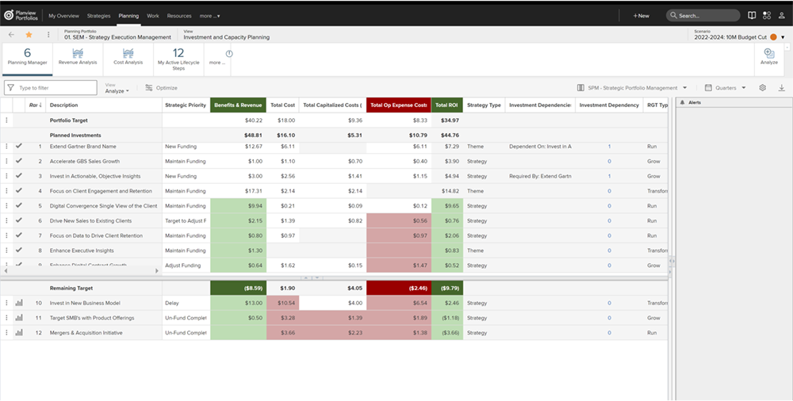Toggle checkmark for Focus on Client Engagement row

pos(18,191)
